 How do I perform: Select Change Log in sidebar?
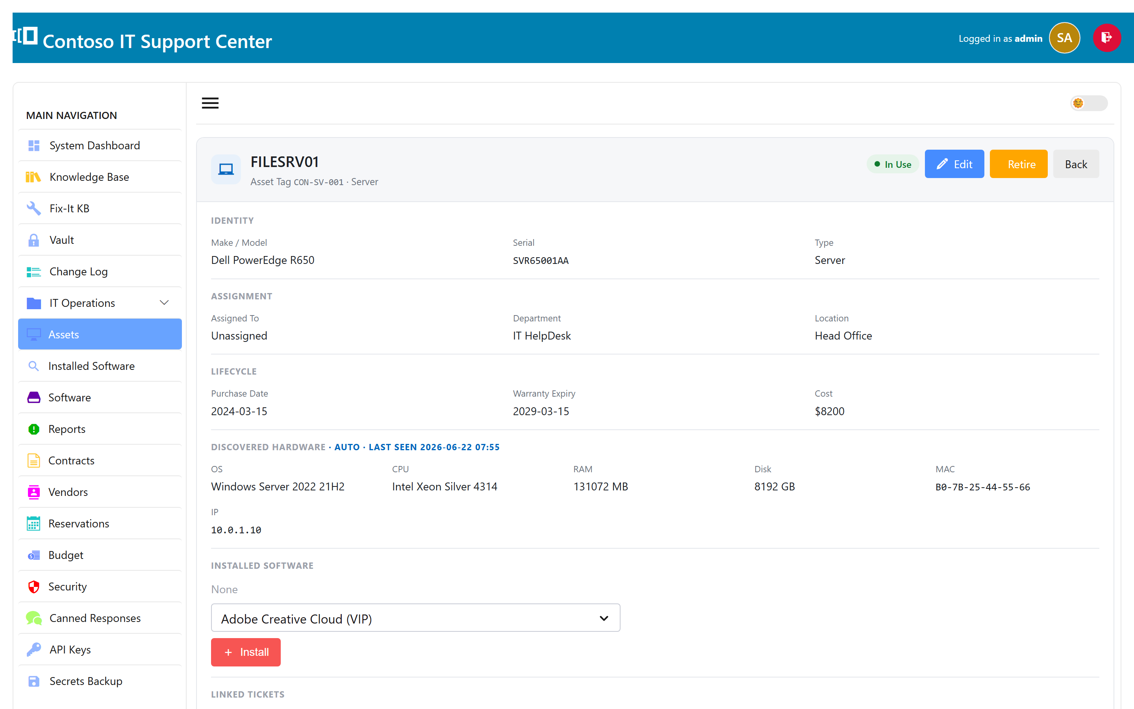click(x=100, y=271)
